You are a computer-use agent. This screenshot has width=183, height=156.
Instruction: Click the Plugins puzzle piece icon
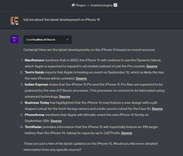[x=73, y=5]
